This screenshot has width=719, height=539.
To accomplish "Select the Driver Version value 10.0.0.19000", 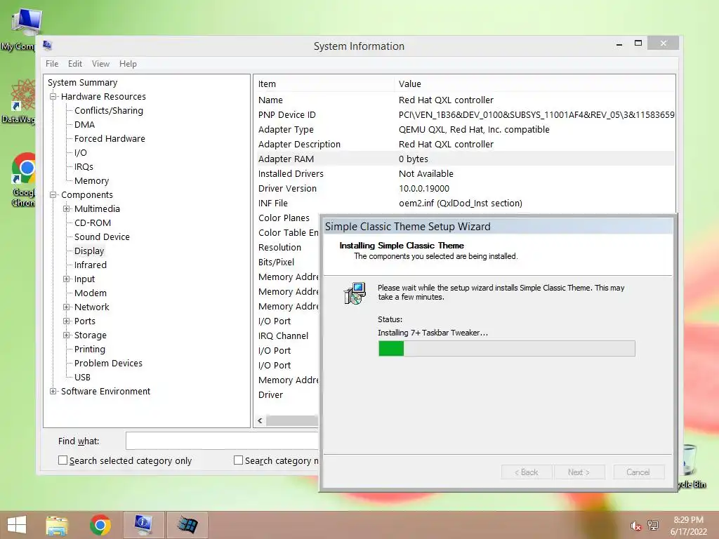I will coord(423,188).
